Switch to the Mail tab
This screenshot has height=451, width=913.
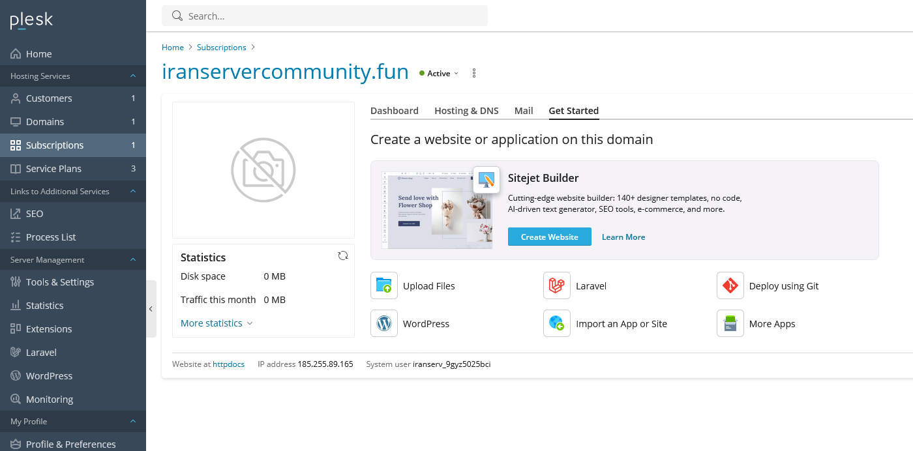[x=524, y=111]
